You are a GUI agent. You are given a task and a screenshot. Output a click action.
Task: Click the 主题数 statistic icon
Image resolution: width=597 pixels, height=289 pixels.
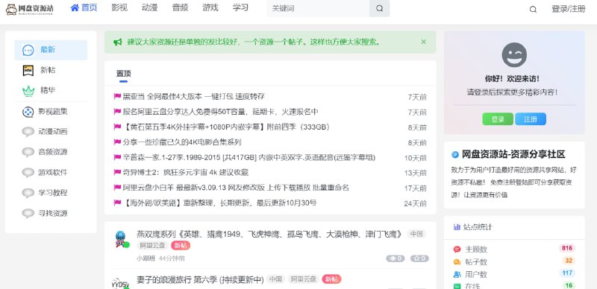pos(457,250)
